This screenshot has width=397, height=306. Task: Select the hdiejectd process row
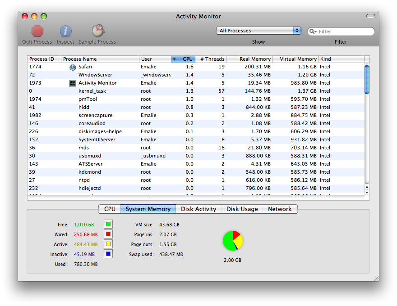(196, 188)
